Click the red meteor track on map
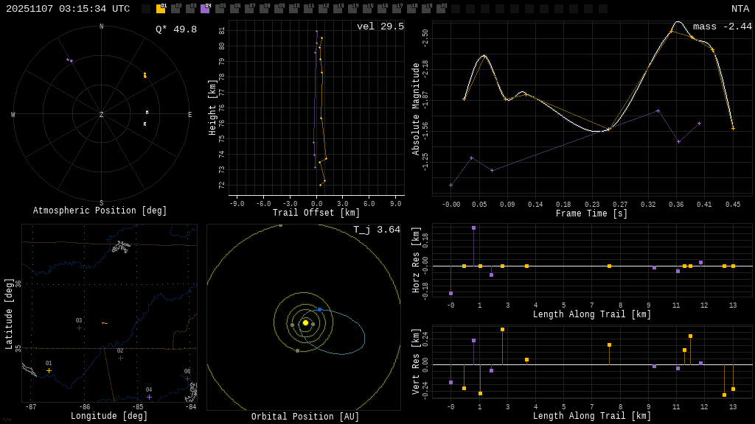The image size is (755, 424). tap(105, 323)
